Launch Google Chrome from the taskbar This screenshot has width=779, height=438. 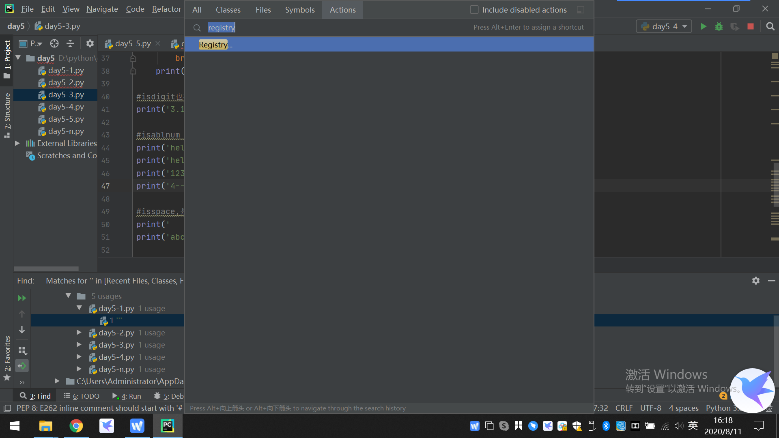(77, 426)
